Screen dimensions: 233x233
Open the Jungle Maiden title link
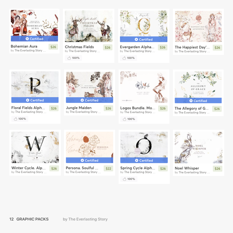click(79, 108)
